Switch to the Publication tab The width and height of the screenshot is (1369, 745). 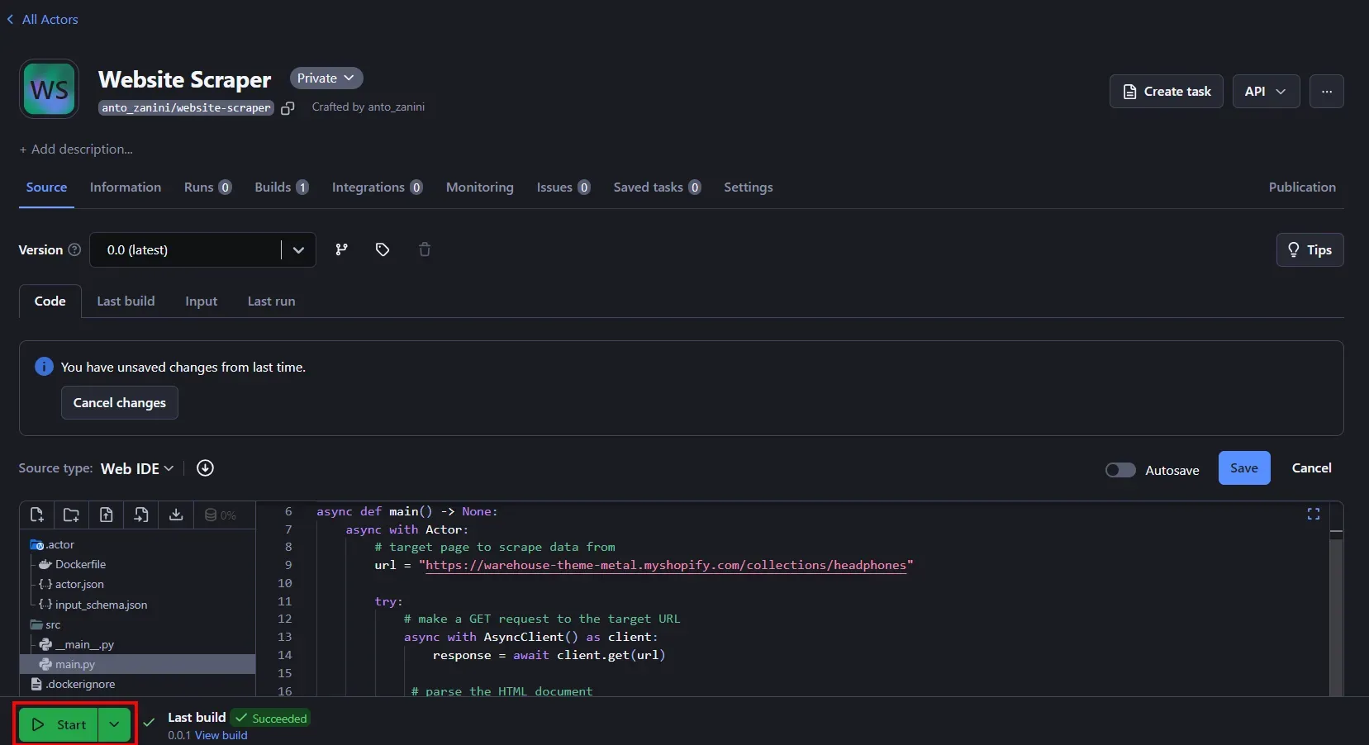click(x=1302, y=187)
